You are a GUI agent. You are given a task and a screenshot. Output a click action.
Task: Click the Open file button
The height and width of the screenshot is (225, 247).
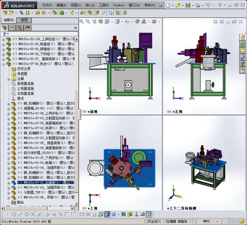coord(178,5)
